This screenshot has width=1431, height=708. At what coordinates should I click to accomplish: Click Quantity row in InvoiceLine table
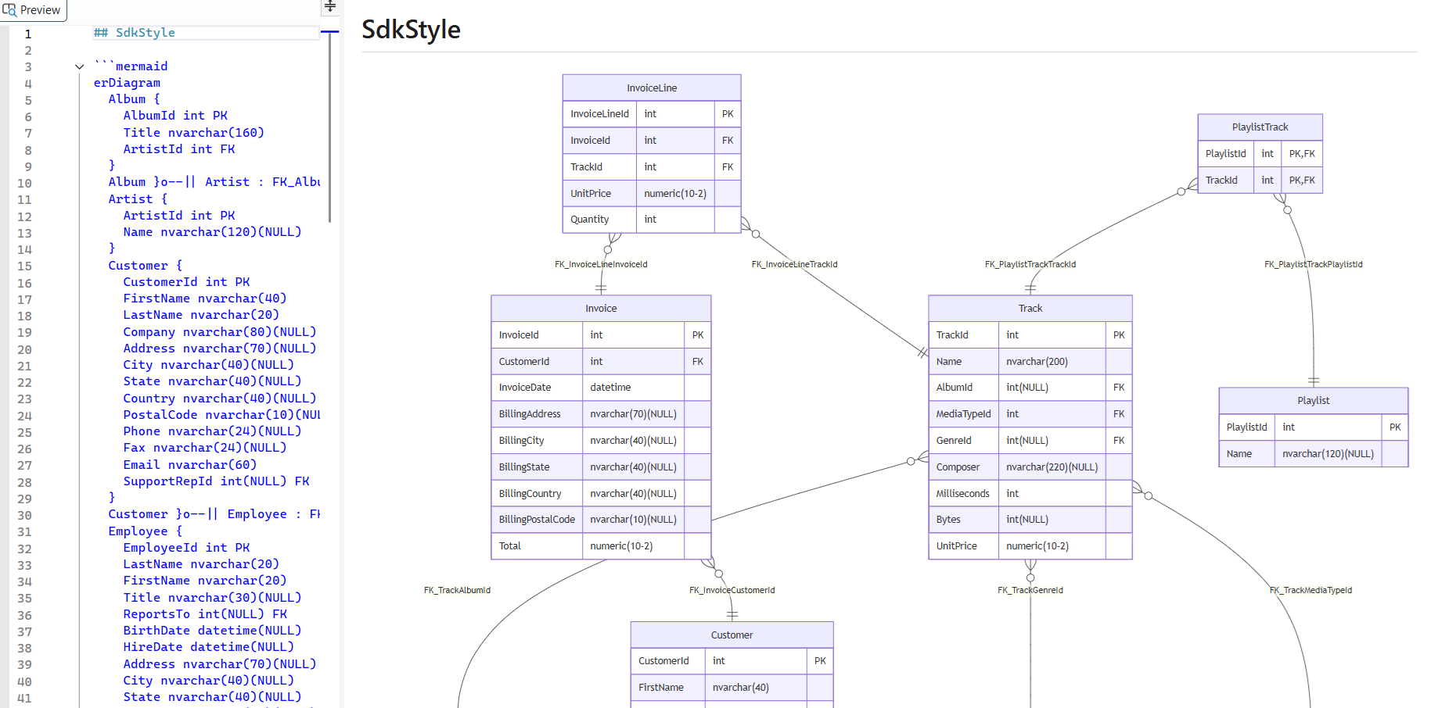click(652, 220)
